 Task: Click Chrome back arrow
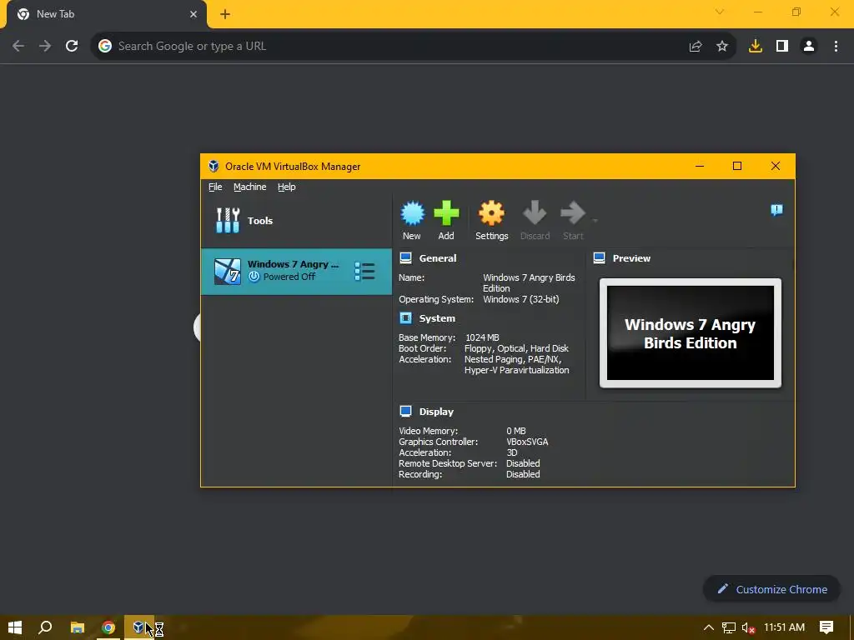pyautogui.click(x=18, y=47)
